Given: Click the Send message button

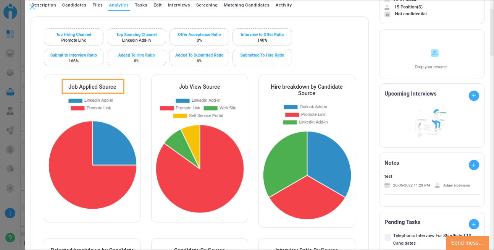Looking at the screenshot, I should click(x=467, y=243).
